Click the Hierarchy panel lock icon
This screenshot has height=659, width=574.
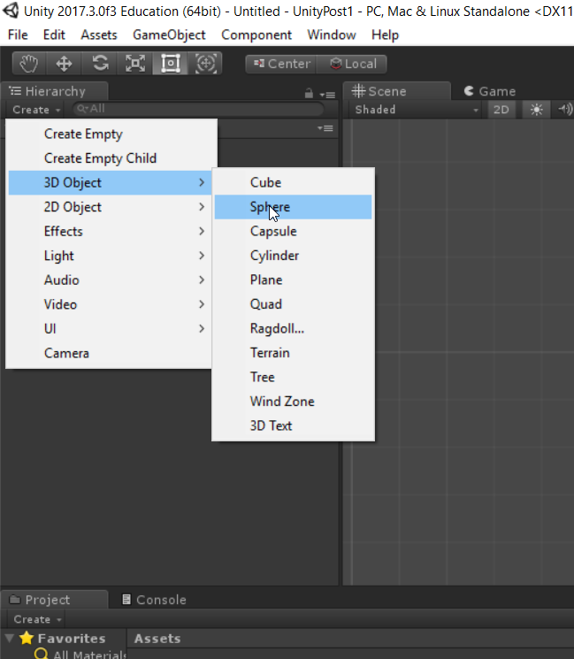click(309, 93)
